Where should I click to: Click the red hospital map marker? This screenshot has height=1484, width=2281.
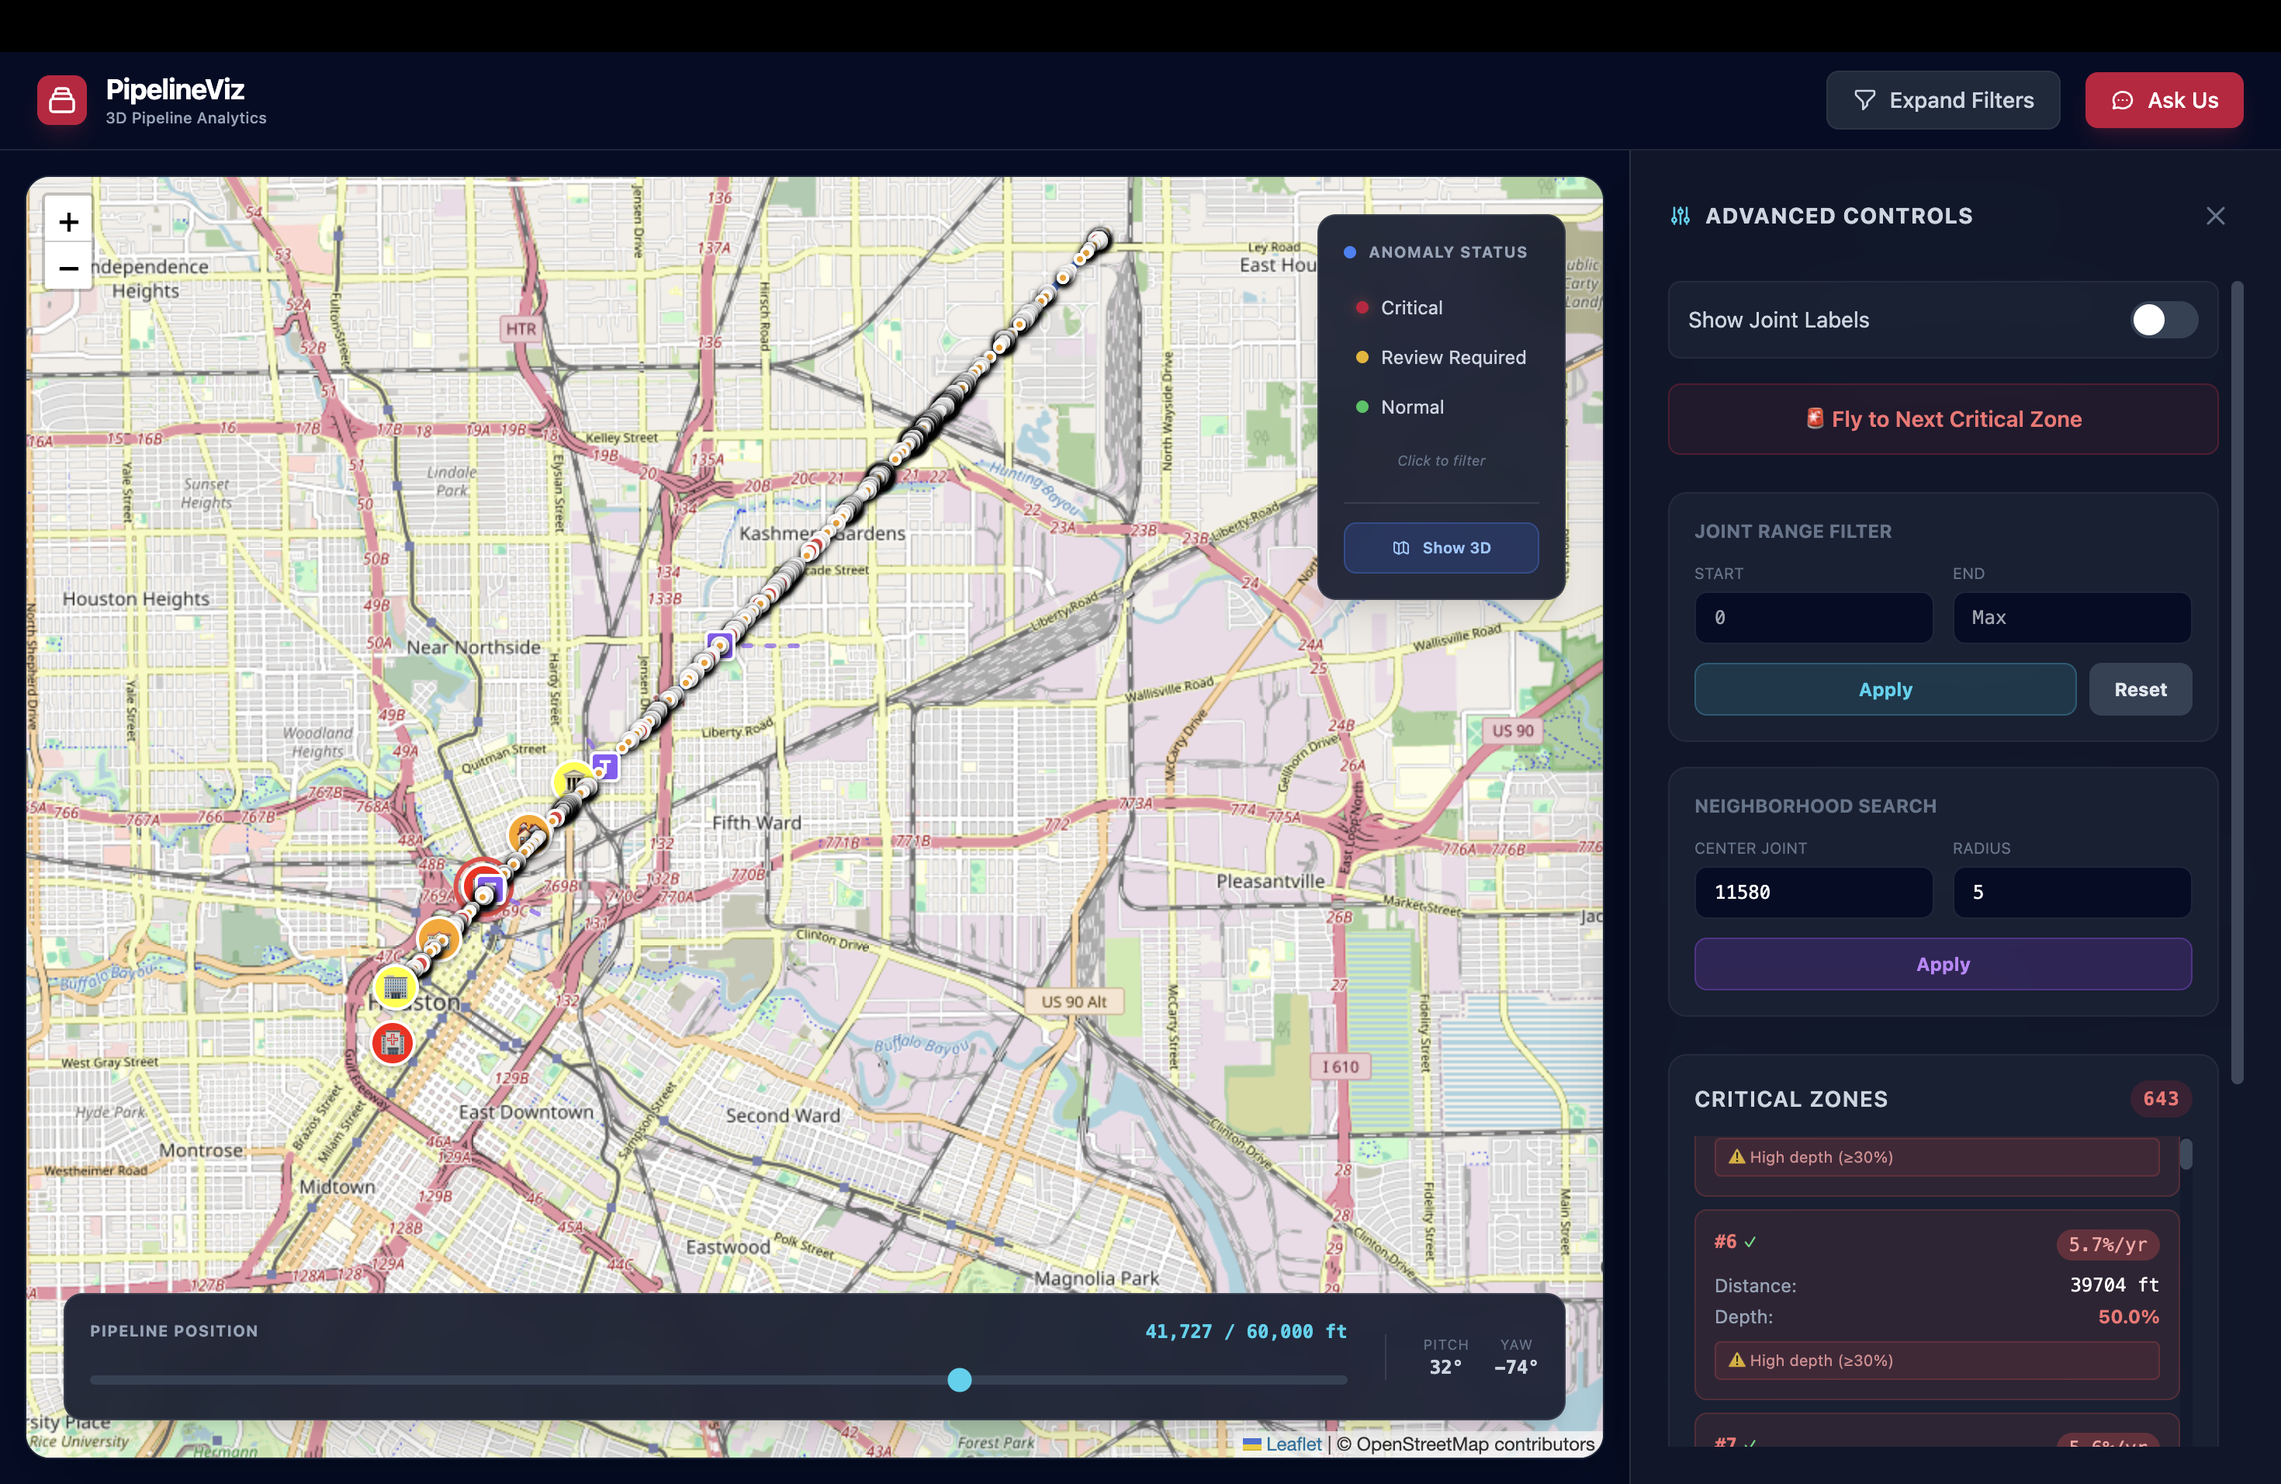pyautogui.click(x=392, y=1043)
